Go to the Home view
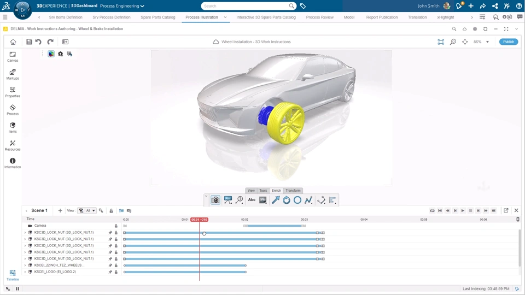The width and height of the screenshot is (525, 295). pyautogui.click(x=13, y=42)
